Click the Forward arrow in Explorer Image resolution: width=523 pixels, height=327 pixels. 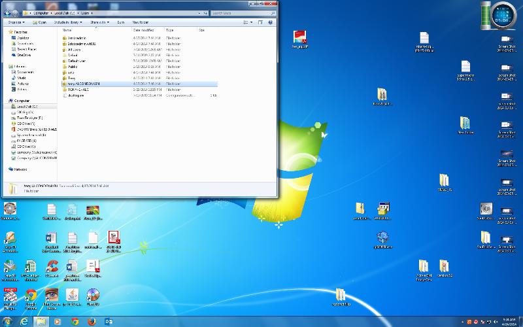click(x=15, y=13)
